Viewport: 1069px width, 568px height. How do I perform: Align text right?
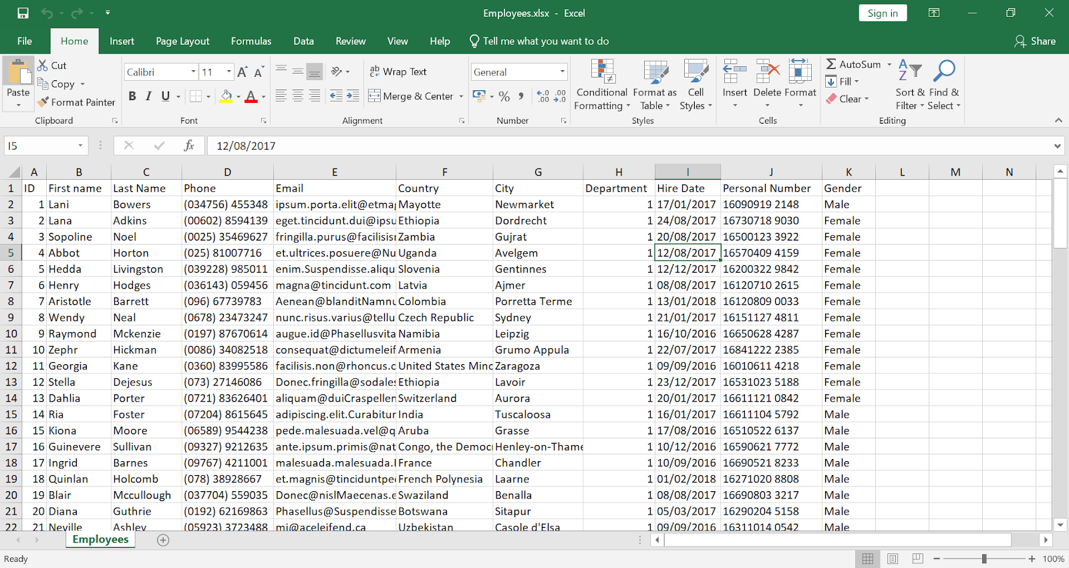click(x=315, y=96)
